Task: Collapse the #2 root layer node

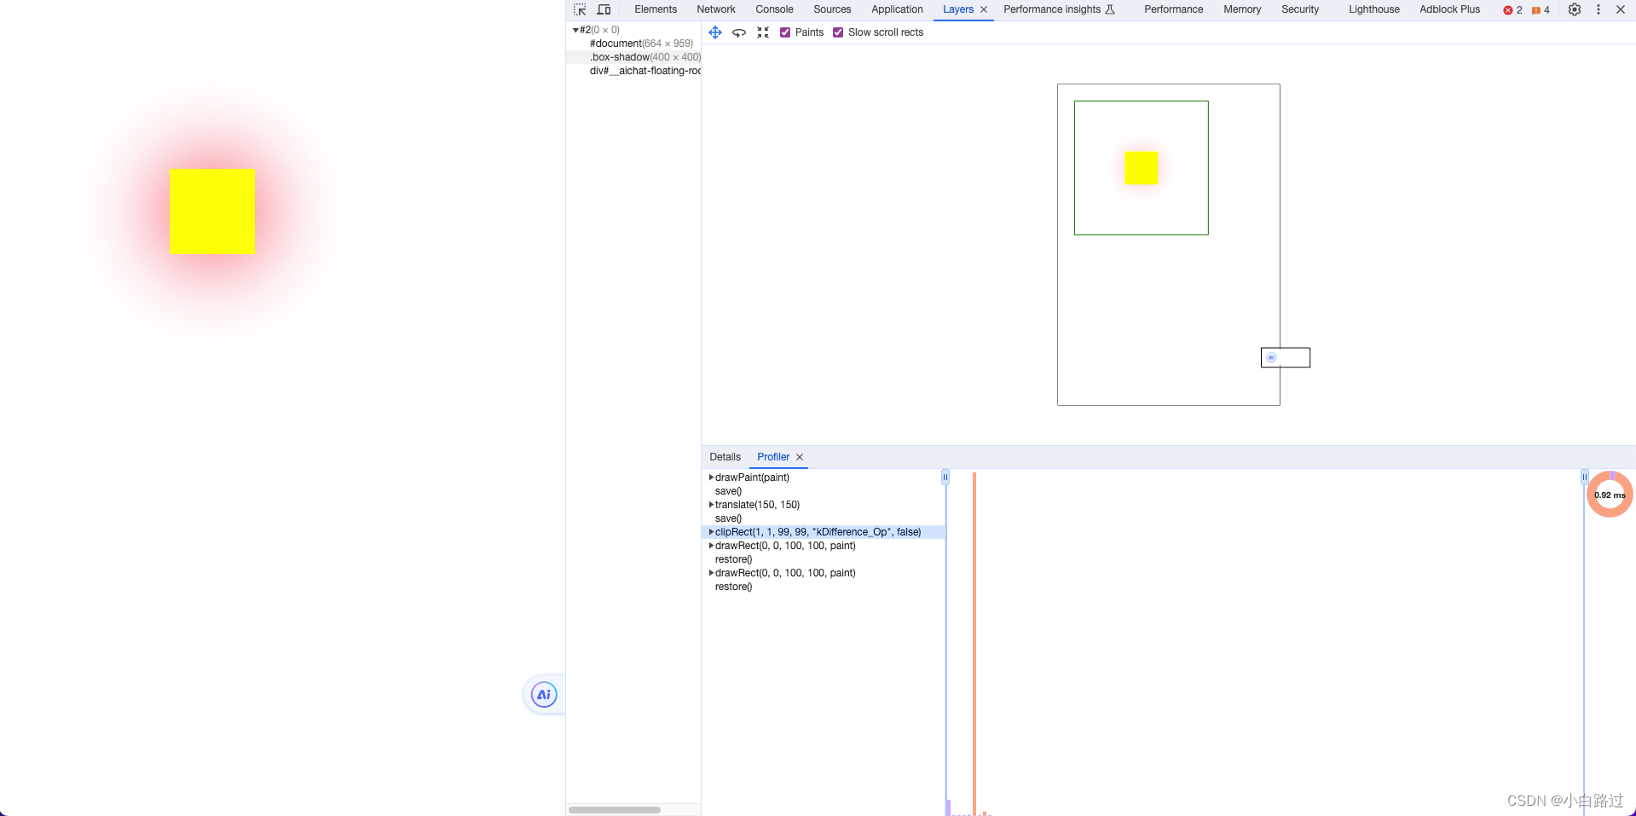Action: point(575,30)
